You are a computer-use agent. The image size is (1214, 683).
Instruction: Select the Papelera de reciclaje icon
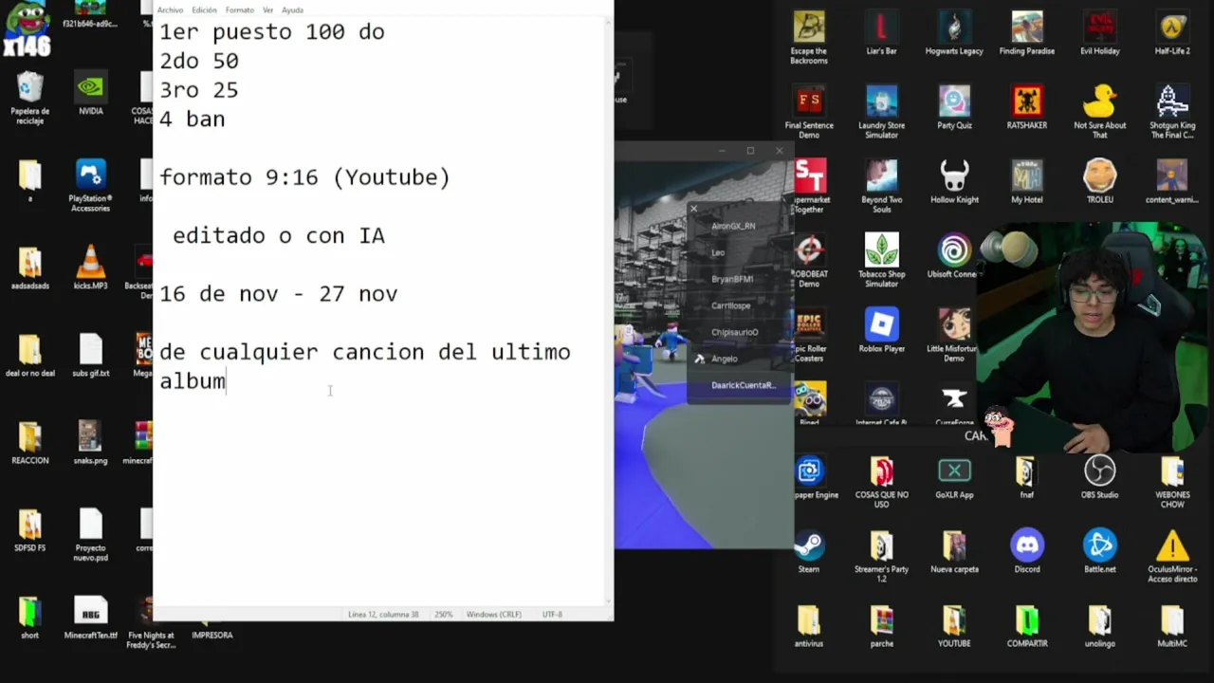[29, 99]
